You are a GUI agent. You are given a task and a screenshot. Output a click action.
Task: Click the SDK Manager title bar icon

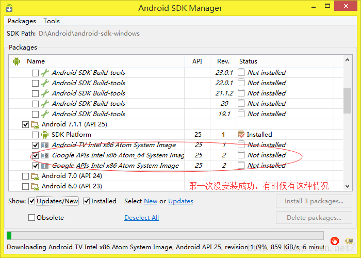[9, 8]
